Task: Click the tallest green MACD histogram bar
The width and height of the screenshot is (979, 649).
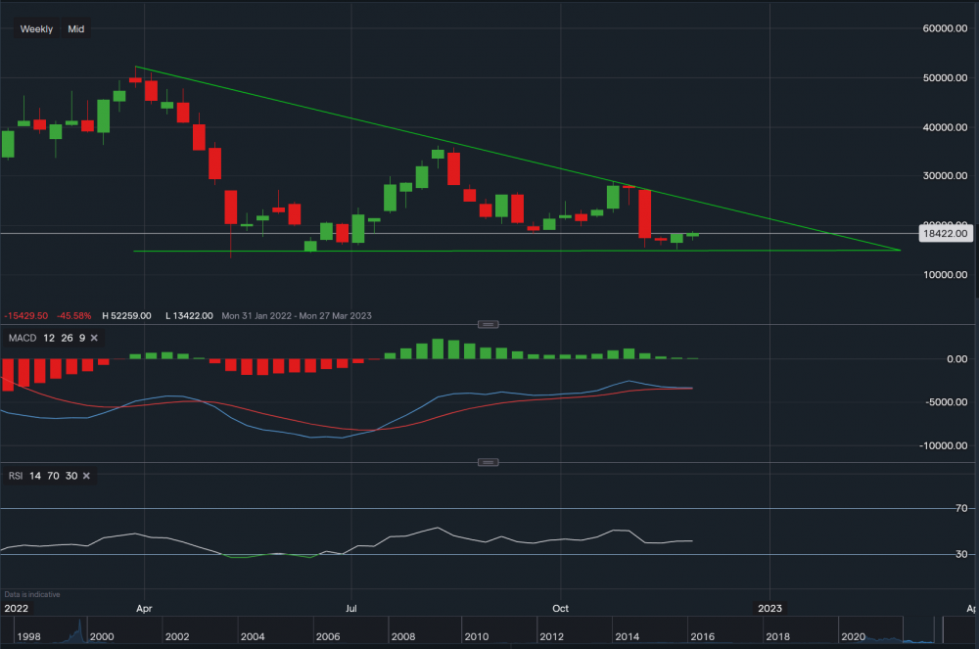Action: tap(439, 348)
